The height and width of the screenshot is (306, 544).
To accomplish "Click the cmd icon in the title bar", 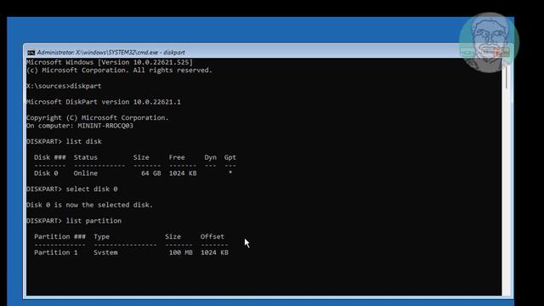I will 31,53.
